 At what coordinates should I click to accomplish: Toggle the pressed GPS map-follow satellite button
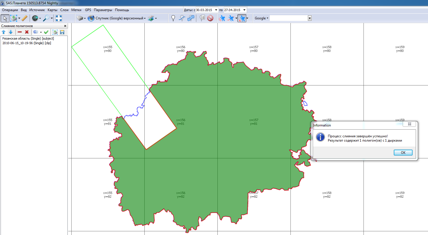242,18
